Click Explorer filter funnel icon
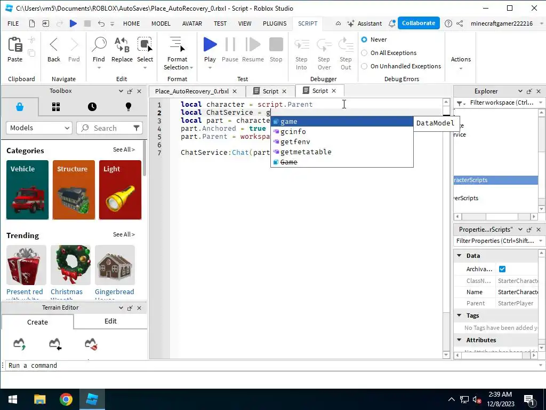 [460, 103]
